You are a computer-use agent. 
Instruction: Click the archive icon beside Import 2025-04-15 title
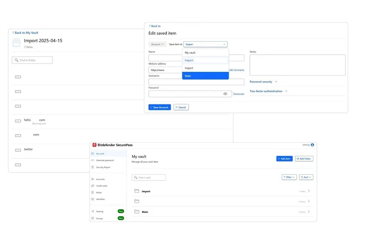tap(16, 43)
